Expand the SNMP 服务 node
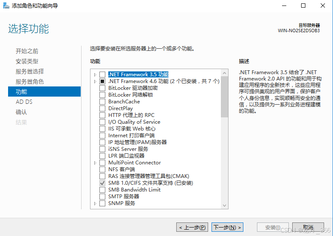This screenshot has width=333, height=236. click(95, 203)
